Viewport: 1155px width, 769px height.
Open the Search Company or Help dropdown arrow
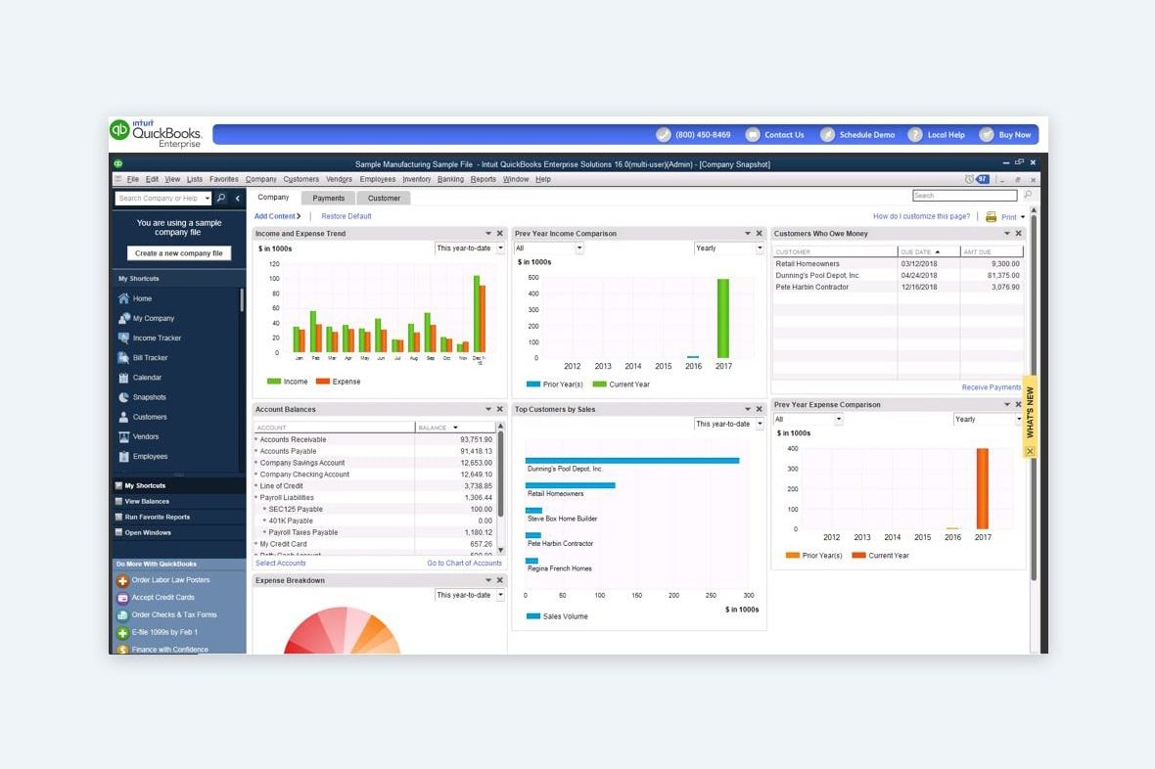coord(208,199)
